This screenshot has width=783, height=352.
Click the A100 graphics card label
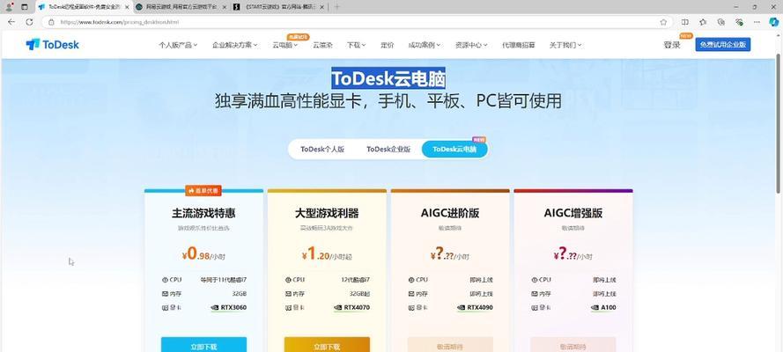(x=609, y=308)
